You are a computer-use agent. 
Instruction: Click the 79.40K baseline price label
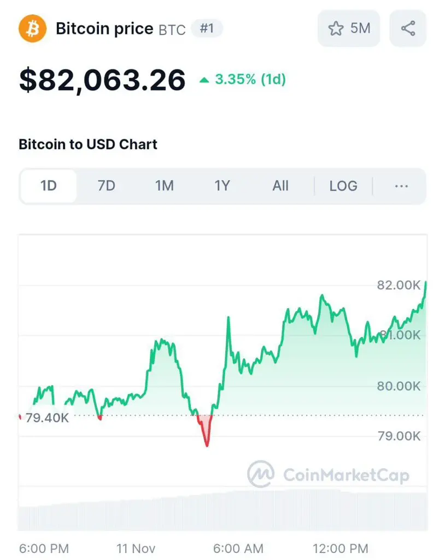point(47,417)
